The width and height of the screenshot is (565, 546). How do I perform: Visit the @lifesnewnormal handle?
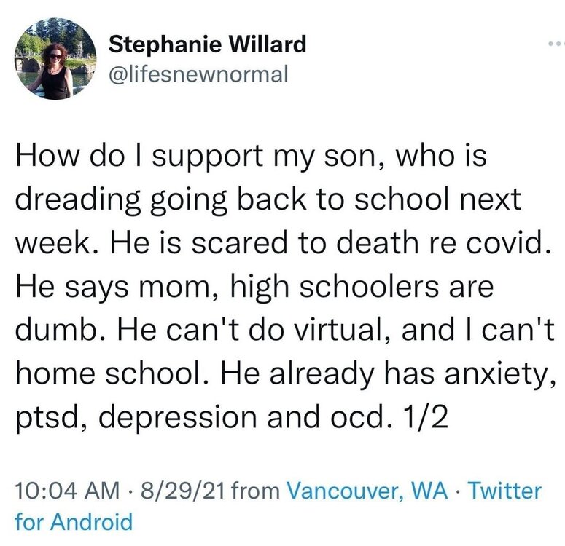[x=199, y=74]
